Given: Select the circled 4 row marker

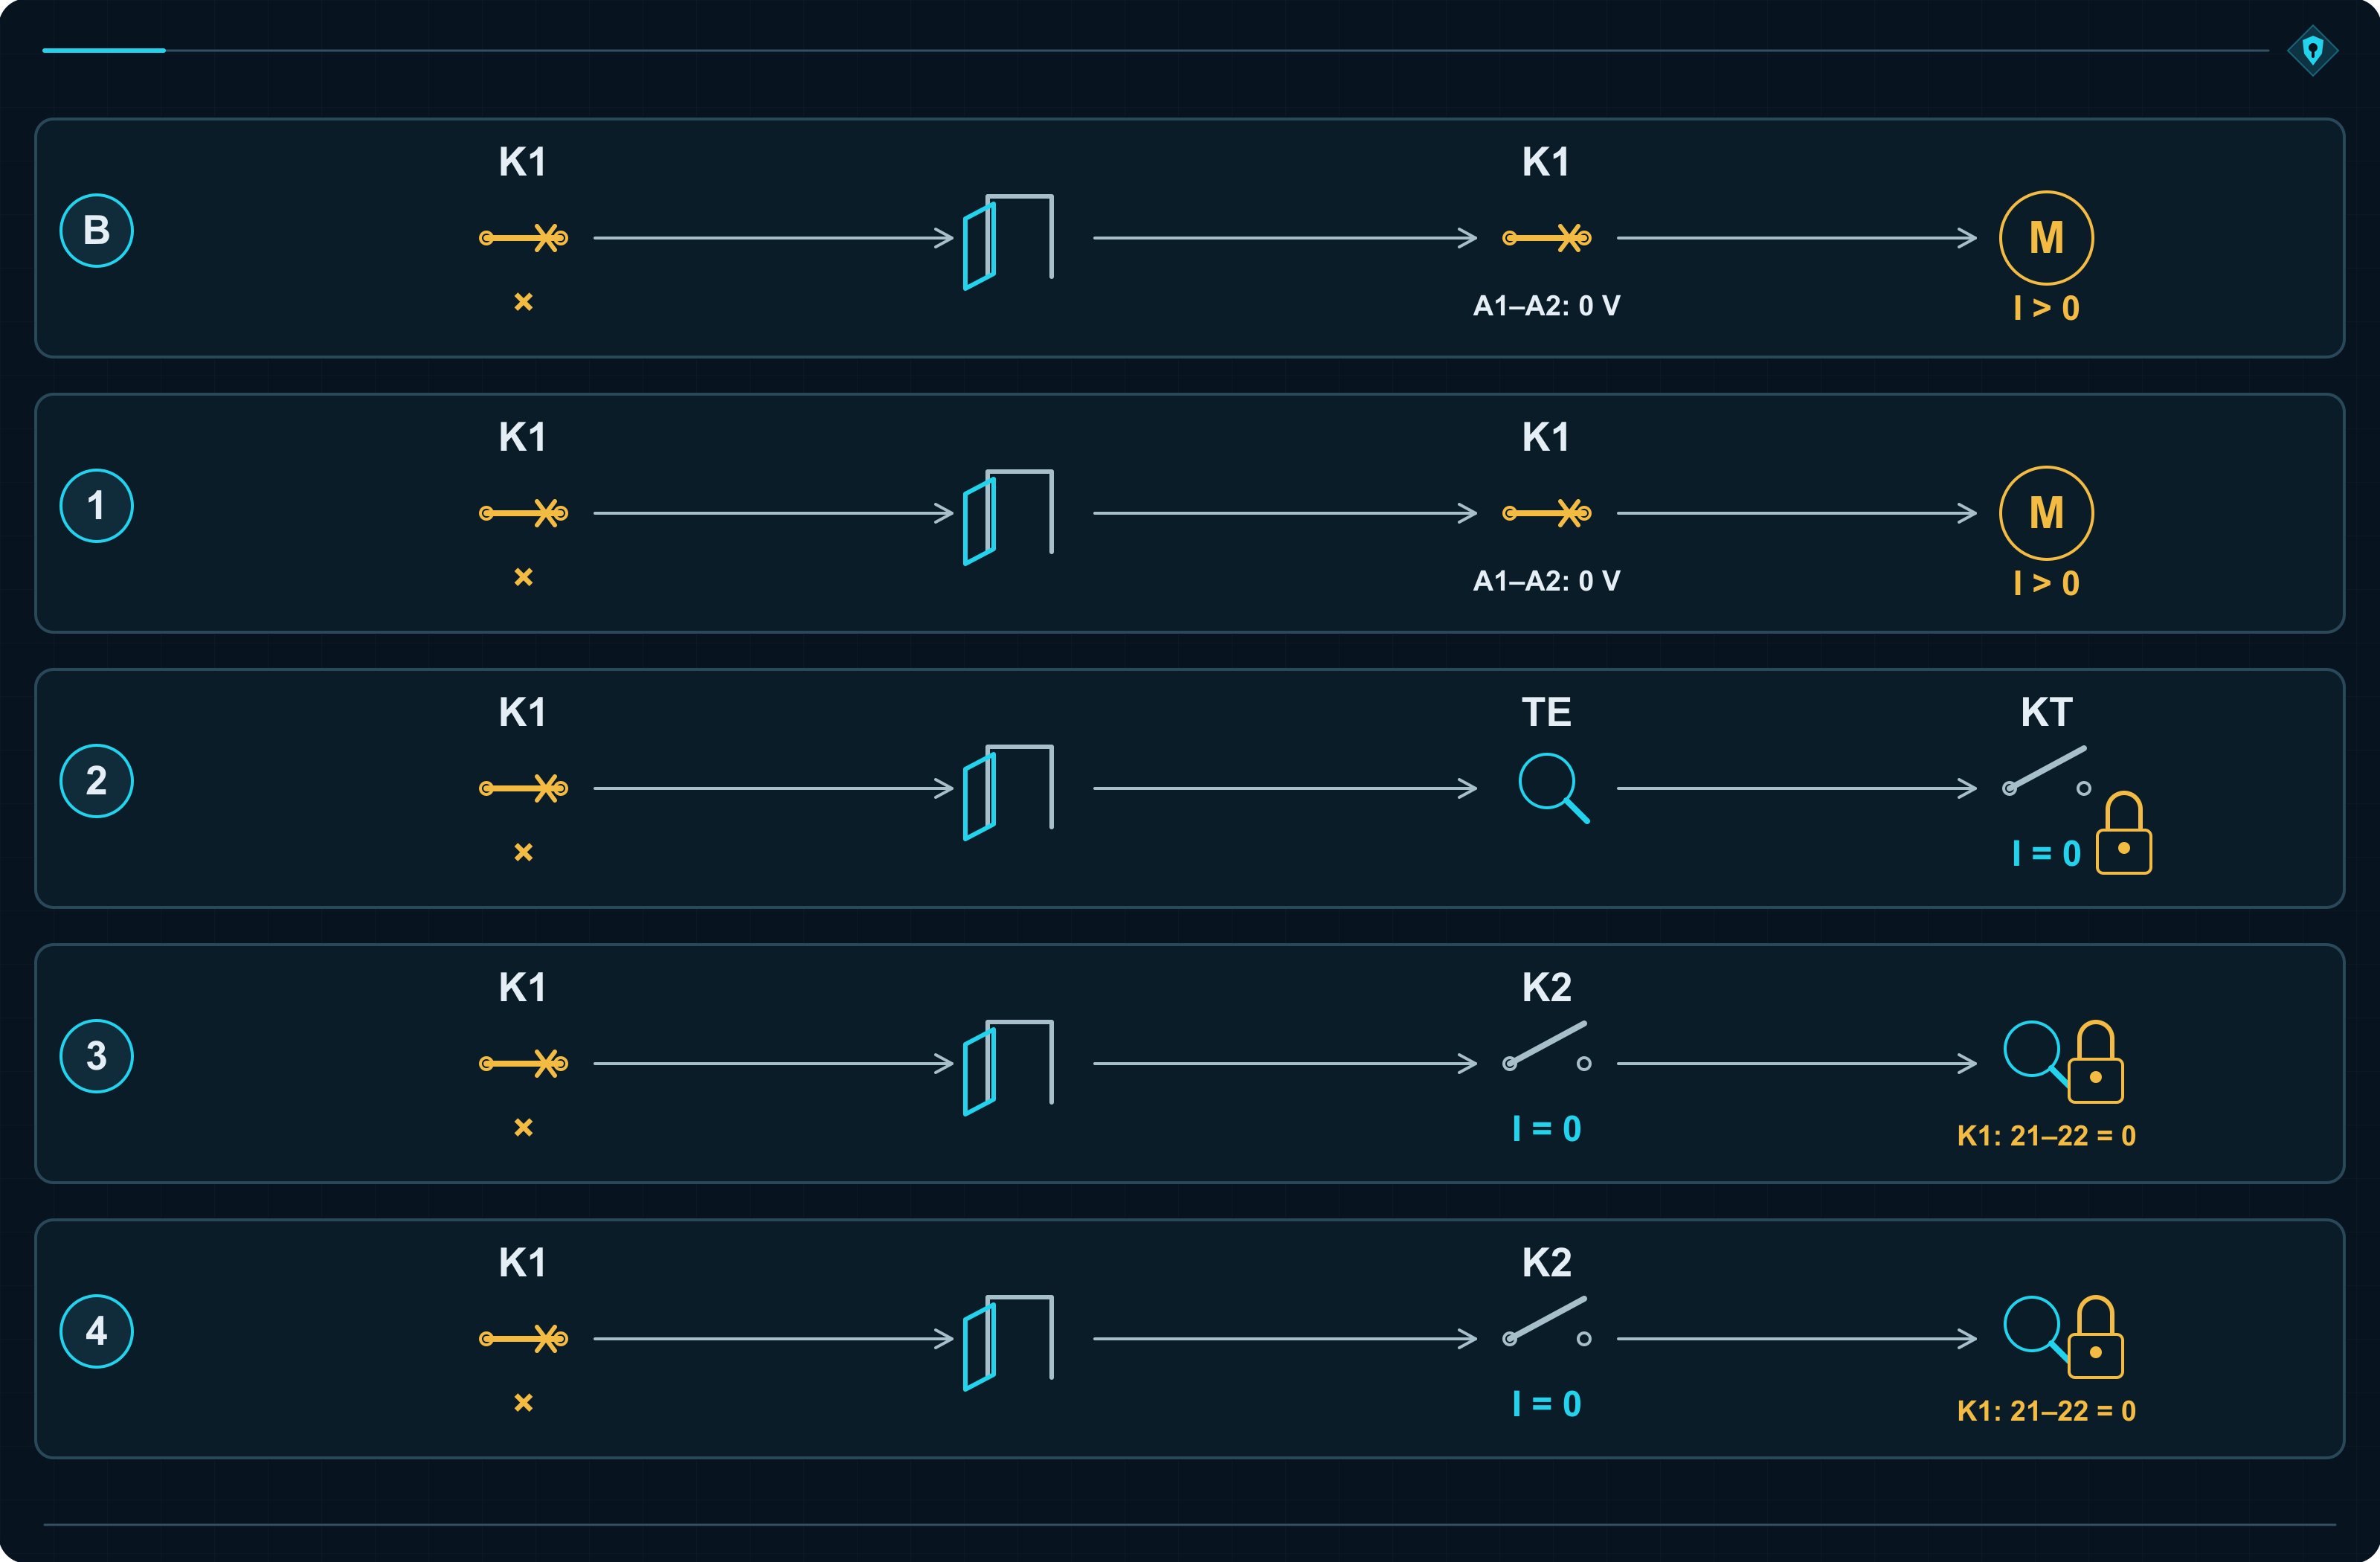Looking at the screenshot, I should point(96,1331).
